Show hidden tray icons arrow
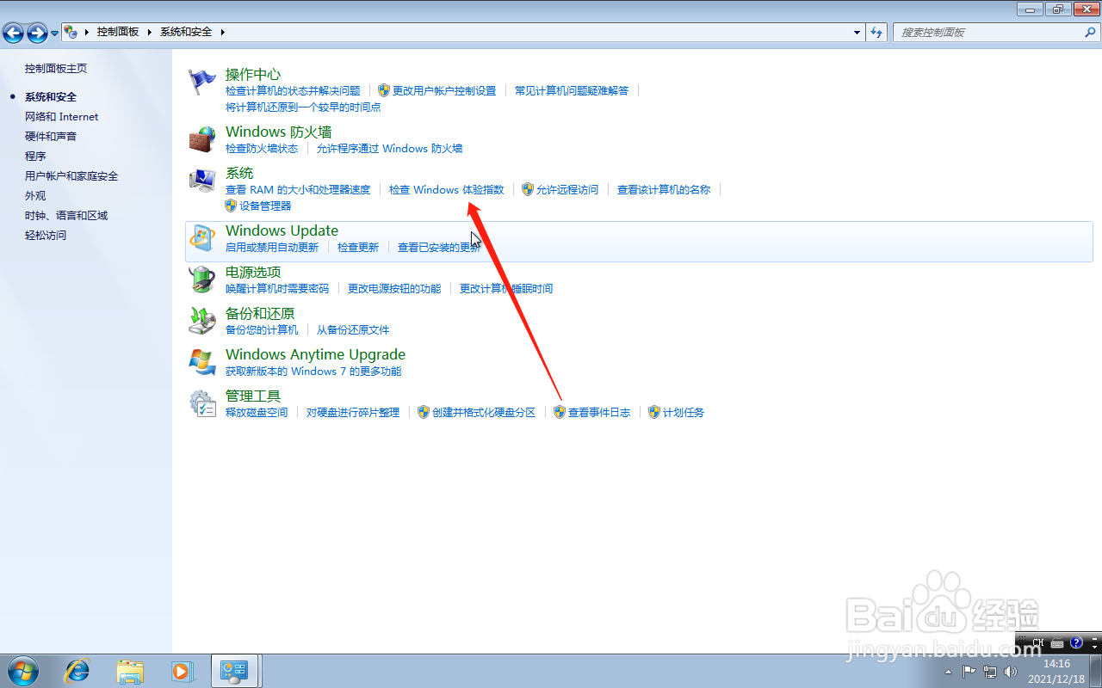Viewport: 1102px width, 688px height. [948, 671]
